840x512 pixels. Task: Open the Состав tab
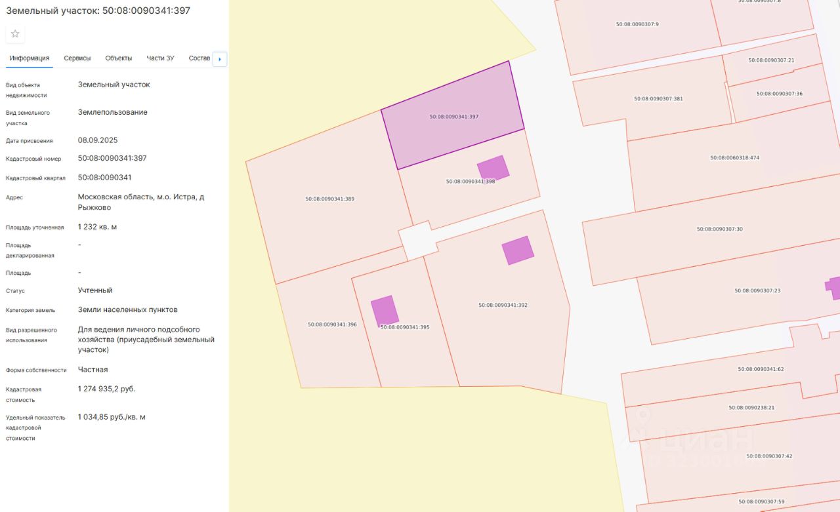coord(199,58)
